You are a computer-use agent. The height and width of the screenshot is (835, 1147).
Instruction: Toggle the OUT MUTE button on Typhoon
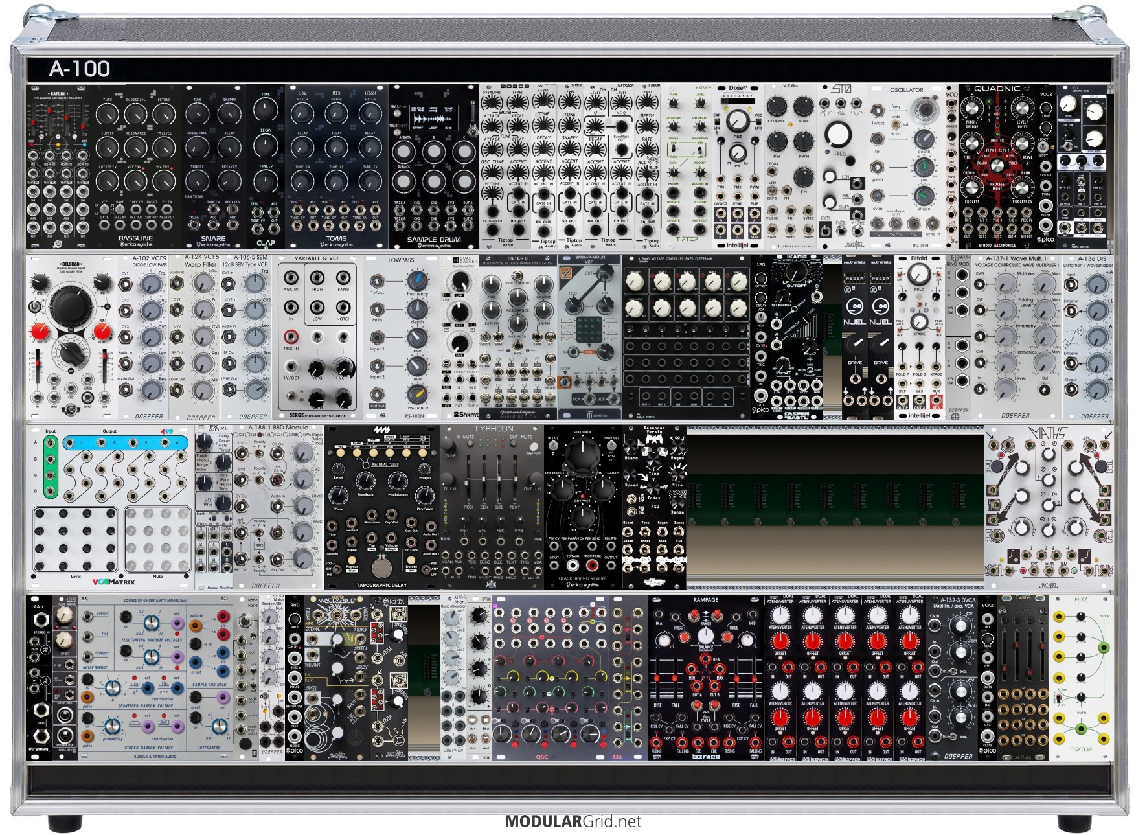[x=513, y=443]
